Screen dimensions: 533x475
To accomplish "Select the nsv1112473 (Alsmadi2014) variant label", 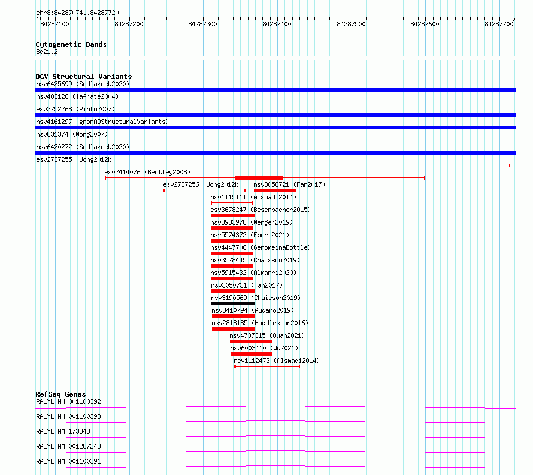I will [x=277, y=361].
